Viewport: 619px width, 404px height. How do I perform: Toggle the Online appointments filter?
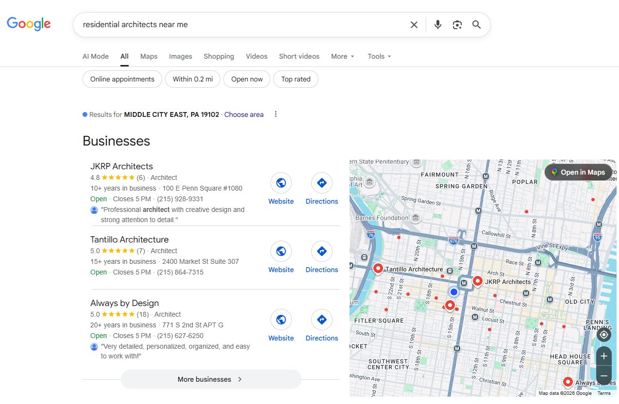click(x=122, y=79)
